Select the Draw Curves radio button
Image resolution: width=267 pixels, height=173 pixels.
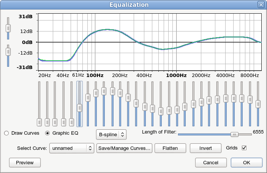[6, 133]
